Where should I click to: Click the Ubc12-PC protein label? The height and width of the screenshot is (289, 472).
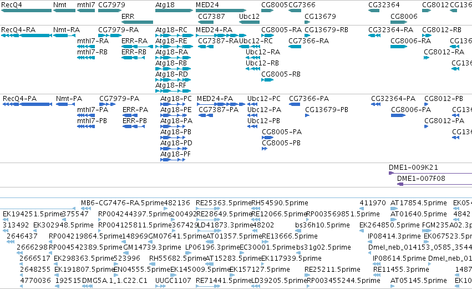click(264, 99)
